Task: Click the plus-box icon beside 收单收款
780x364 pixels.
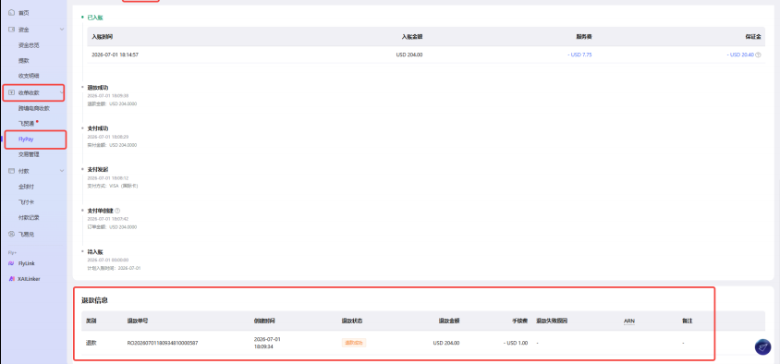Action: (11, 92)
